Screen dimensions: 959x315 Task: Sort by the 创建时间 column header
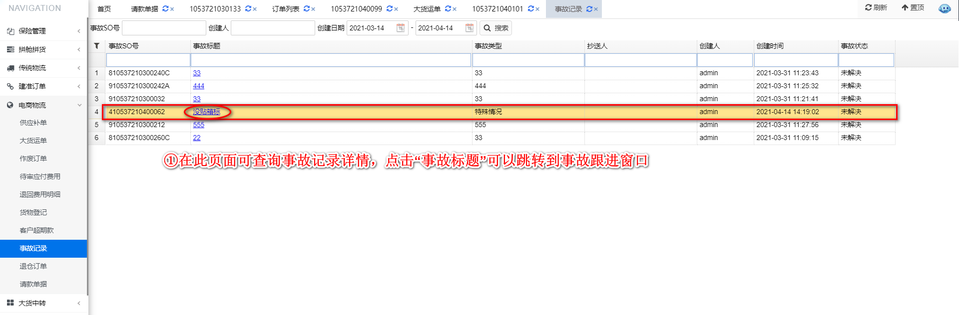click(770, 46)
